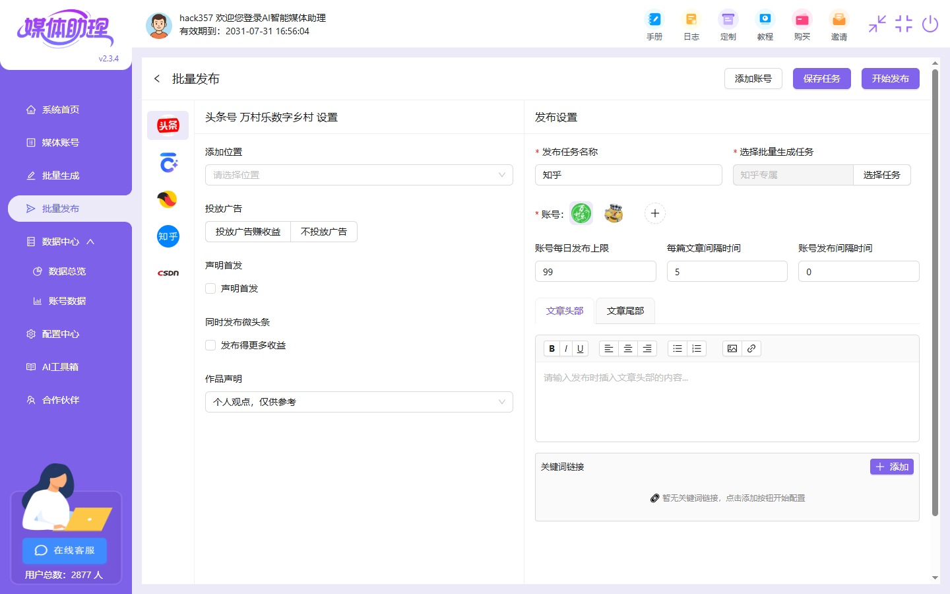This screenshot has width=950, height=594.
Task: Enable 声明首发 checkbox
Action: [x=210, y=288]
